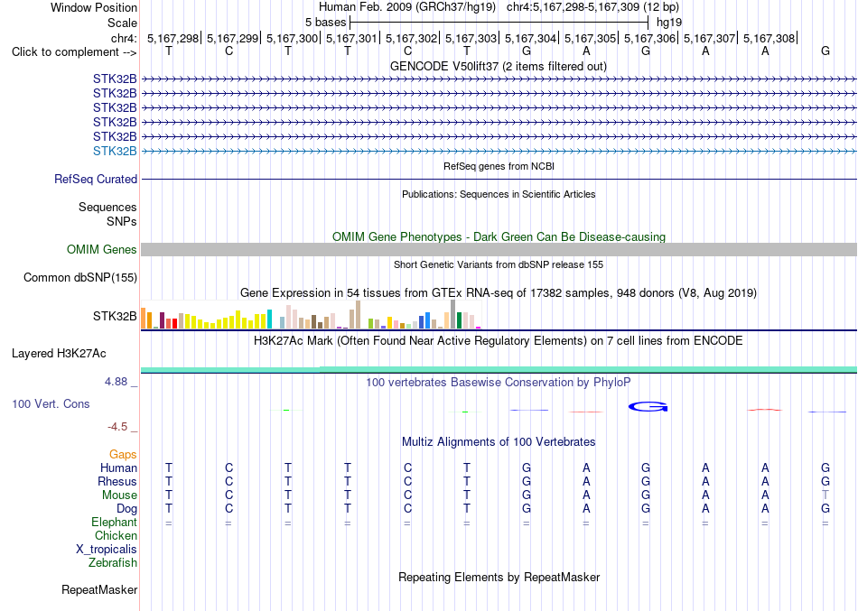Select the Elephant alignment row label
The image size is (858, 611).
coord(114,522)
